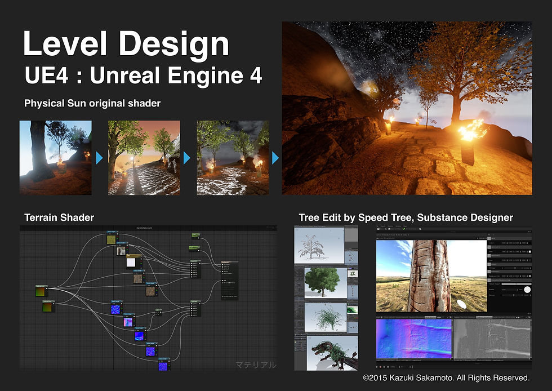Screen dimensions: 552x391
Task: Click the 'UE4 : Unreal Engine 4' subtitle
Action: click(143, 75)
